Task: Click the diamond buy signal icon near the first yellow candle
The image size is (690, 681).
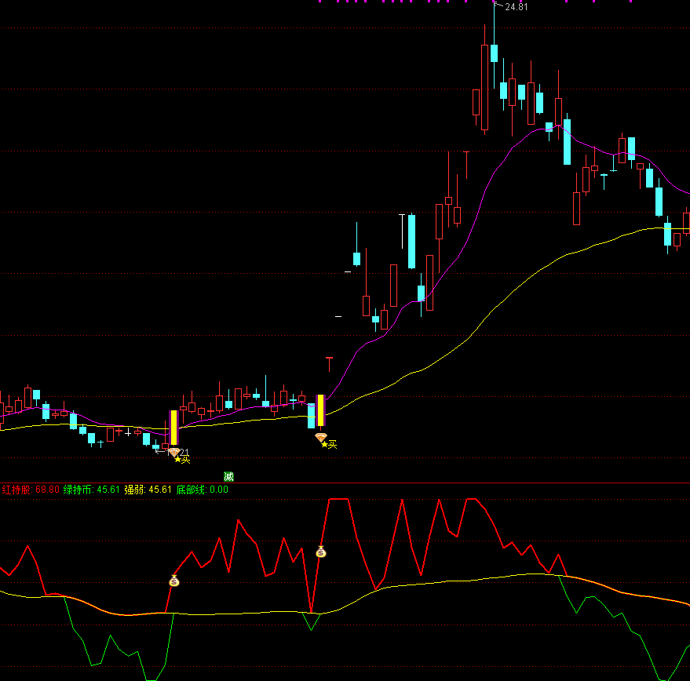Action: tap(174, 453)
